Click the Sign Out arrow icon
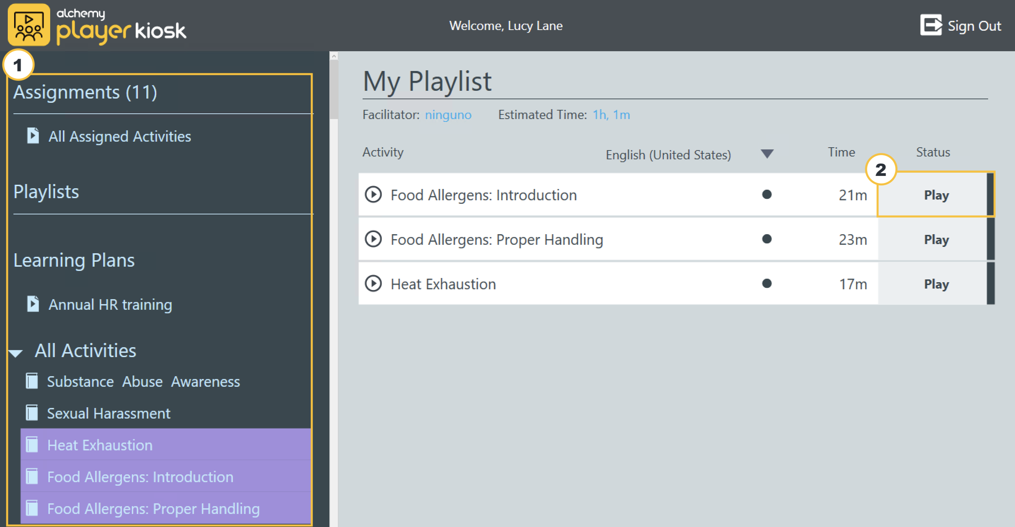 tap(931, 25)
